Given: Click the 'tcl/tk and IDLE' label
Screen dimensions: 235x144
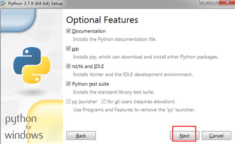Looking at the screenshot, I should click(88, 66).
